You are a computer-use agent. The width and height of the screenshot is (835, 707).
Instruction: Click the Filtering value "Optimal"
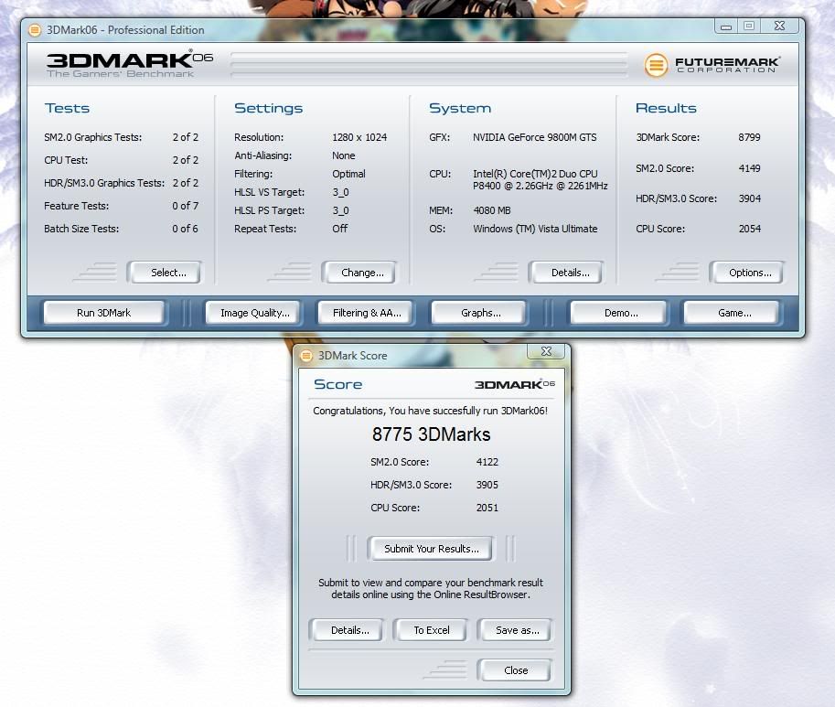(348, 174)
